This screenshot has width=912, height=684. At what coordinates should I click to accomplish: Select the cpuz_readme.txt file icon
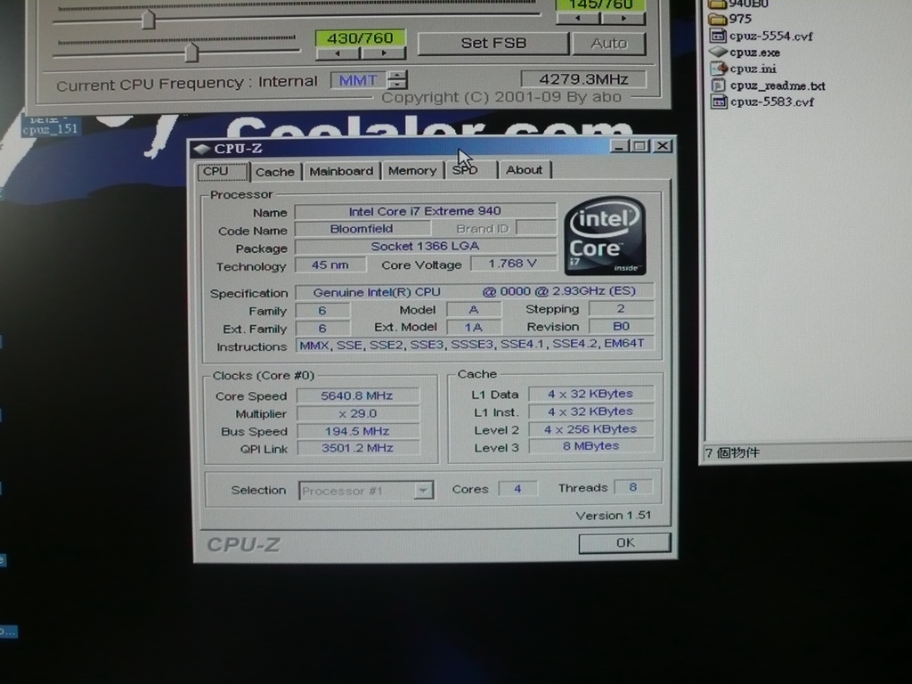pyautogui.click(x=719, y=85)
